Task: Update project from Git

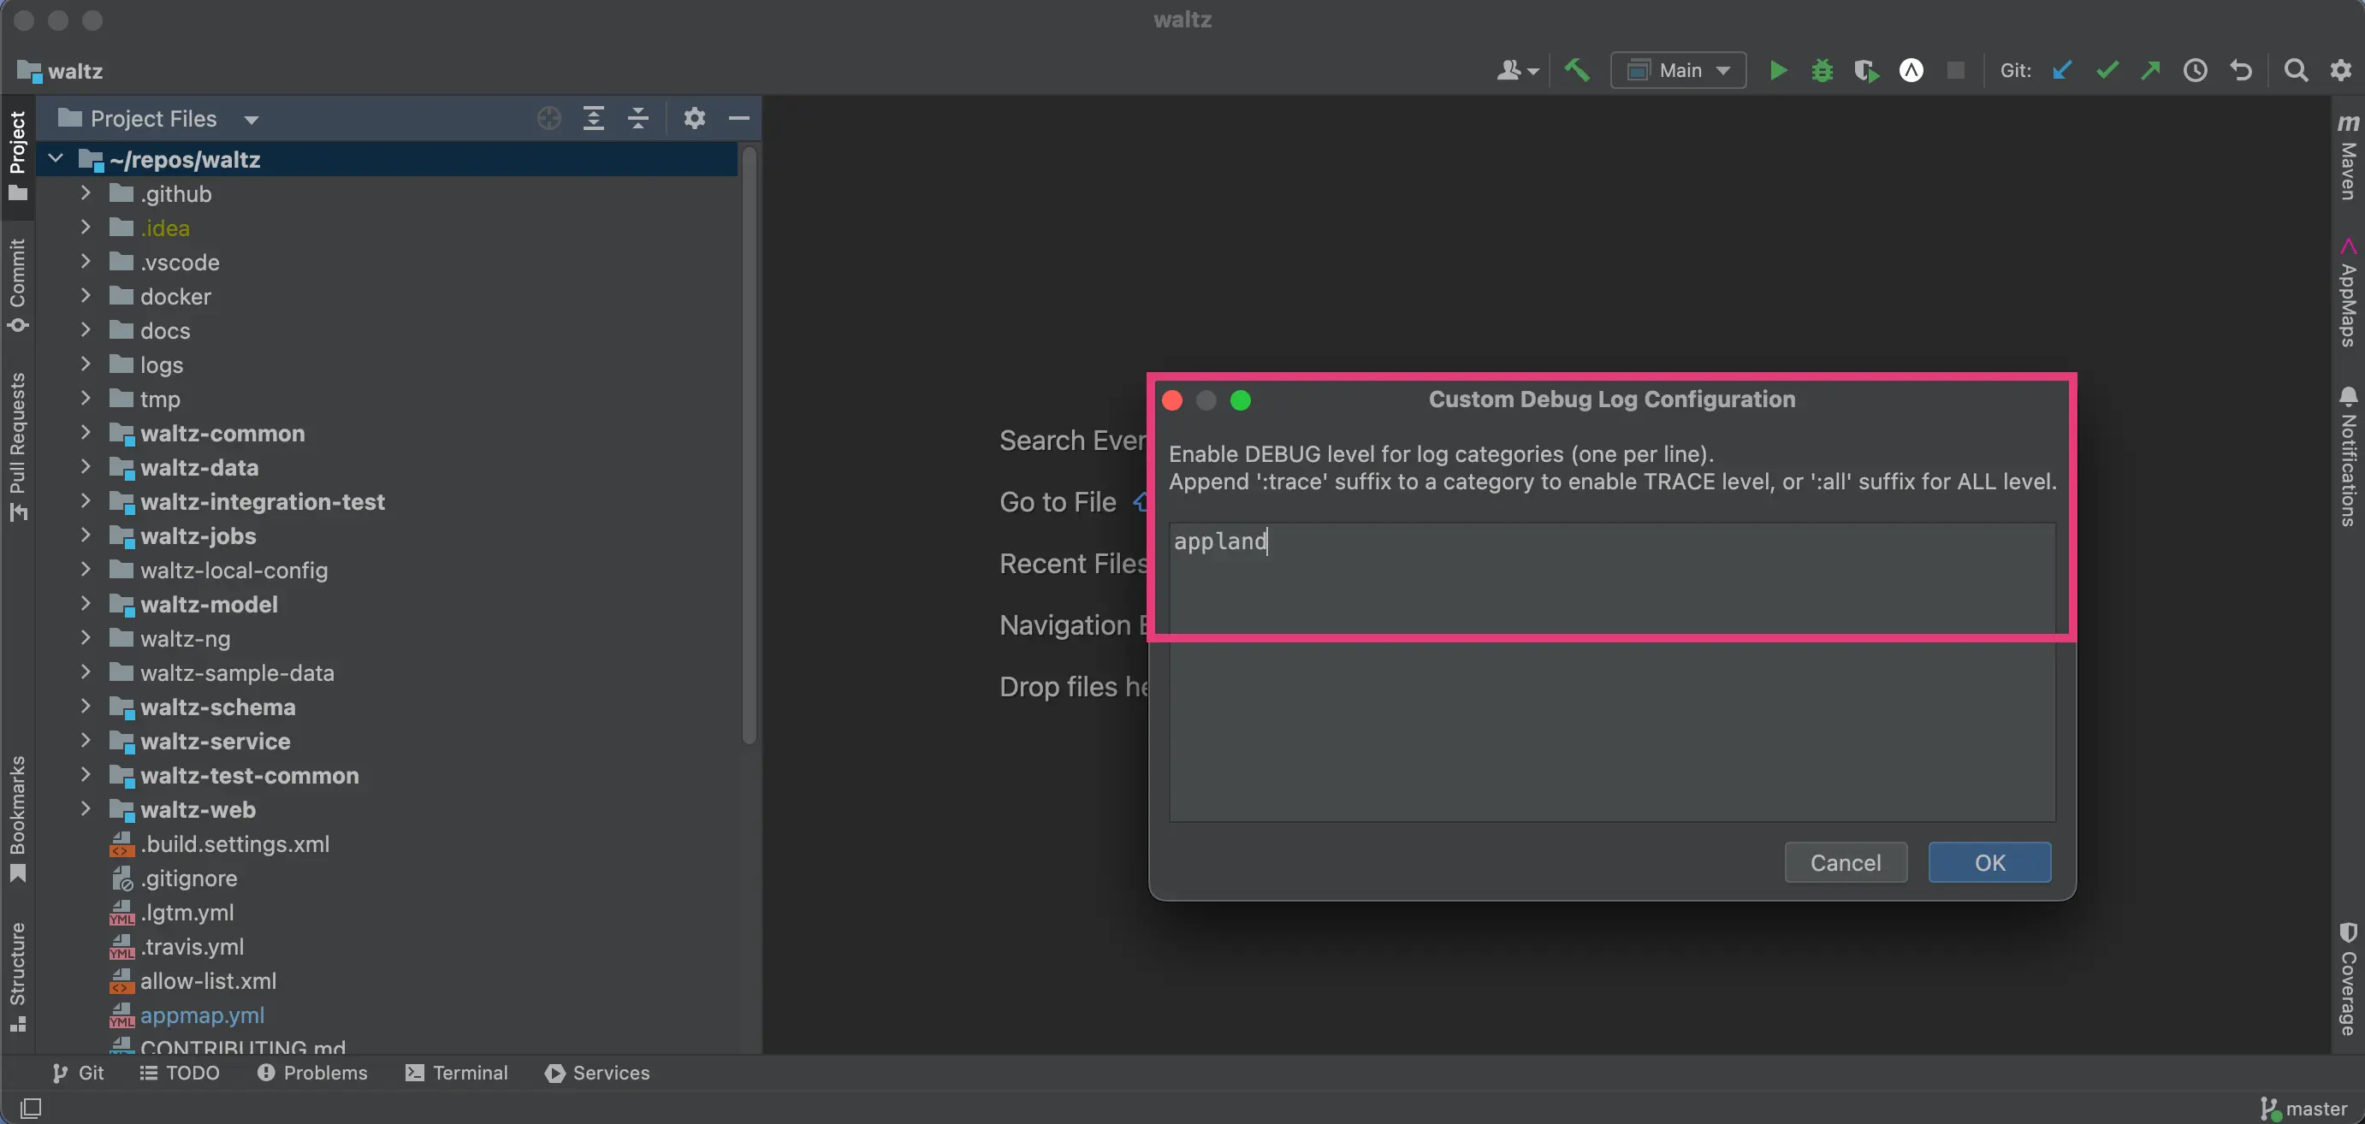Action: tap(2062, 71)
